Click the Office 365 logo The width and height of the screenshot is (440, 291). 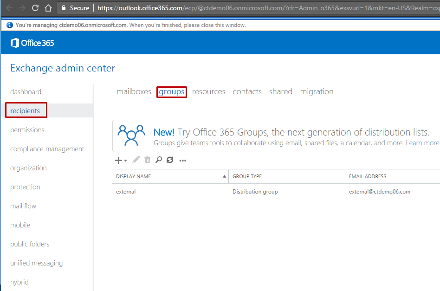coord(32,43)
